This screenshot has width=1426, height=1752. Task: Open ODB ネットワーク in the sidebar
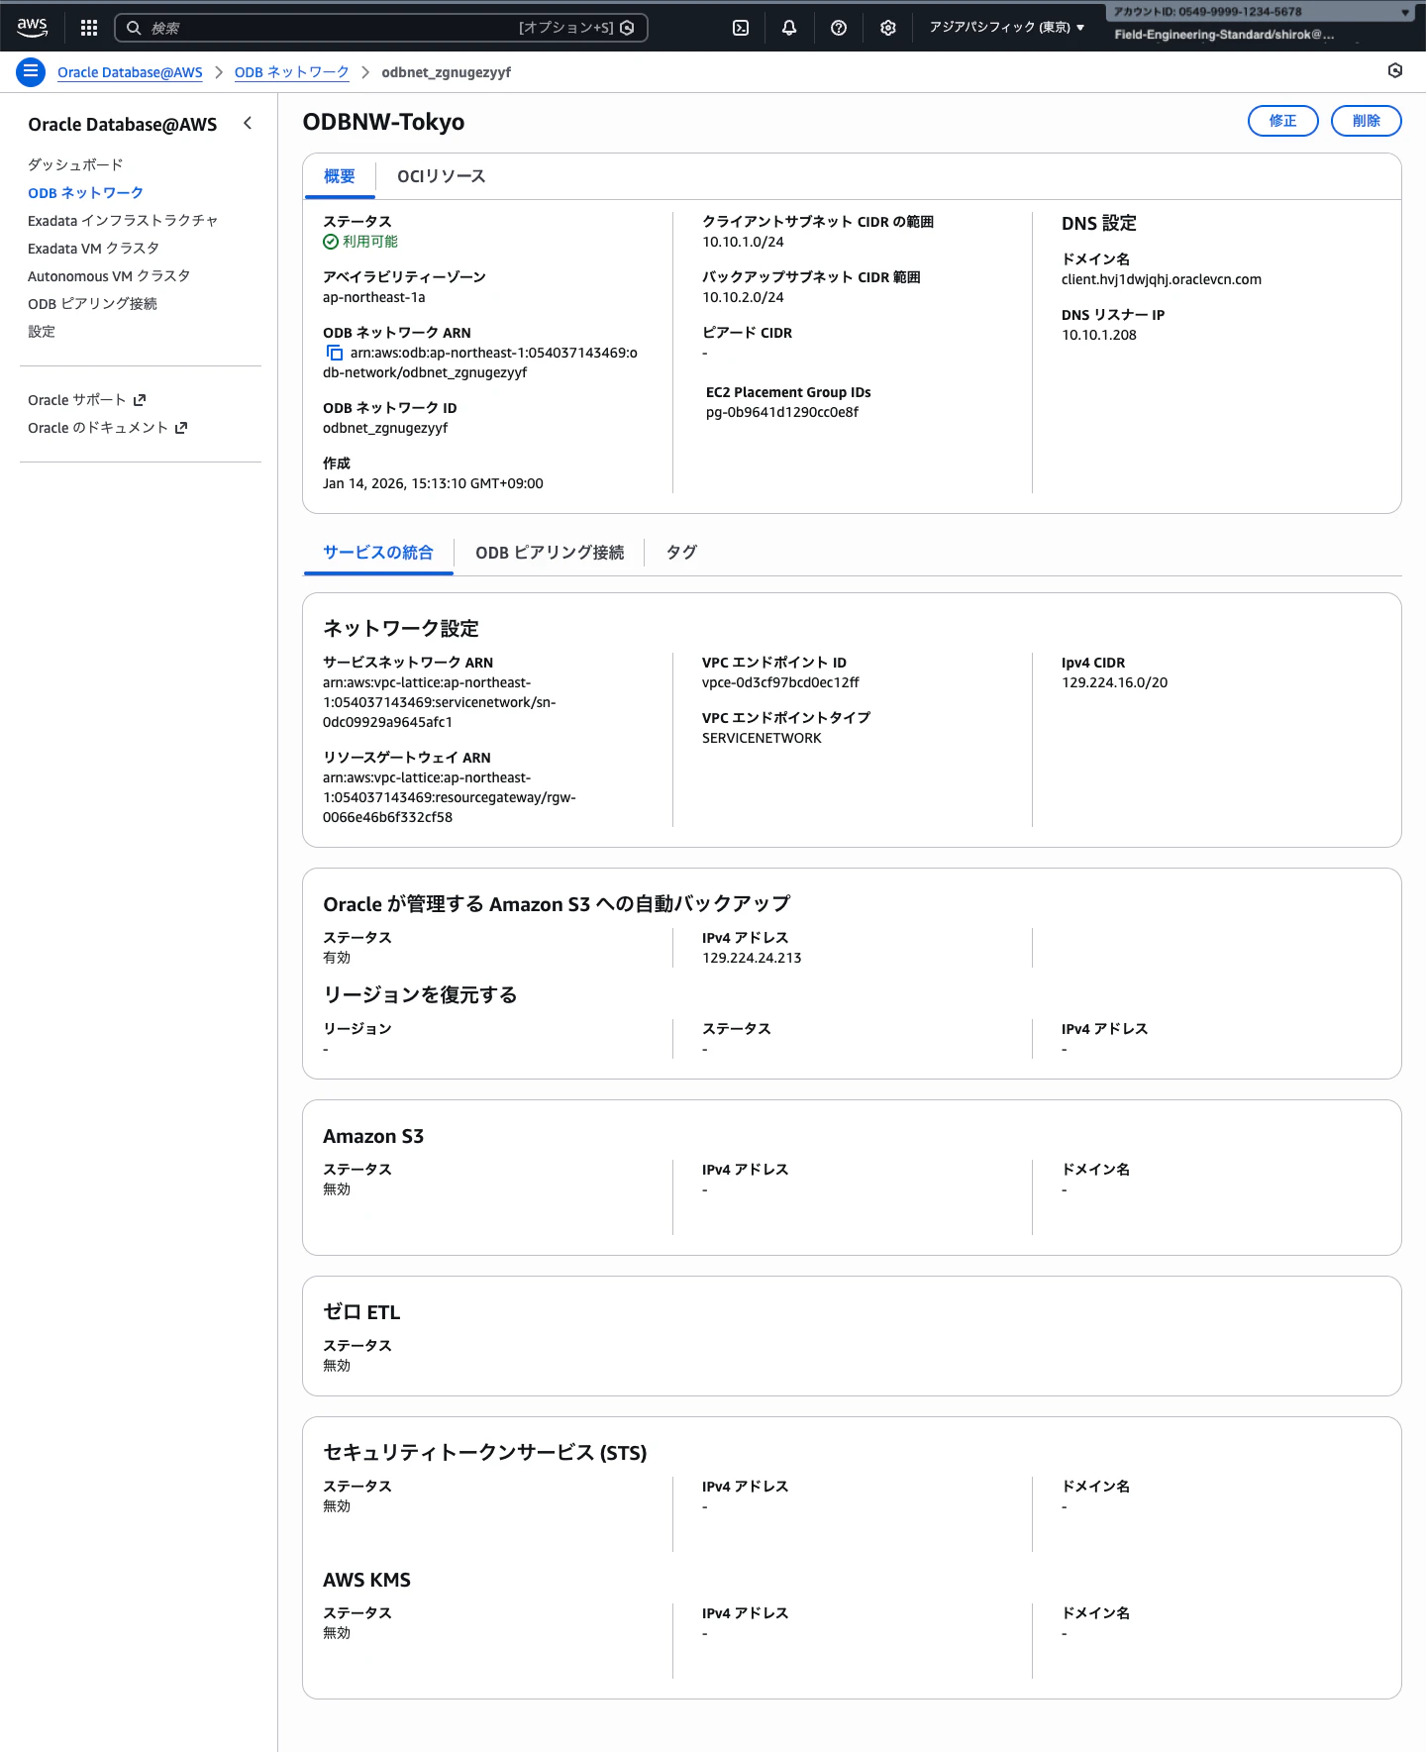tap(85, 192)
